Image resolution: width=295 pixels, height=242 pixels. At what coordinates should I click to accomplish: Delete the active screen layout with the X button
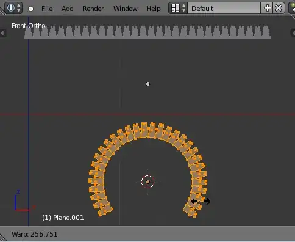pos(279,8)
